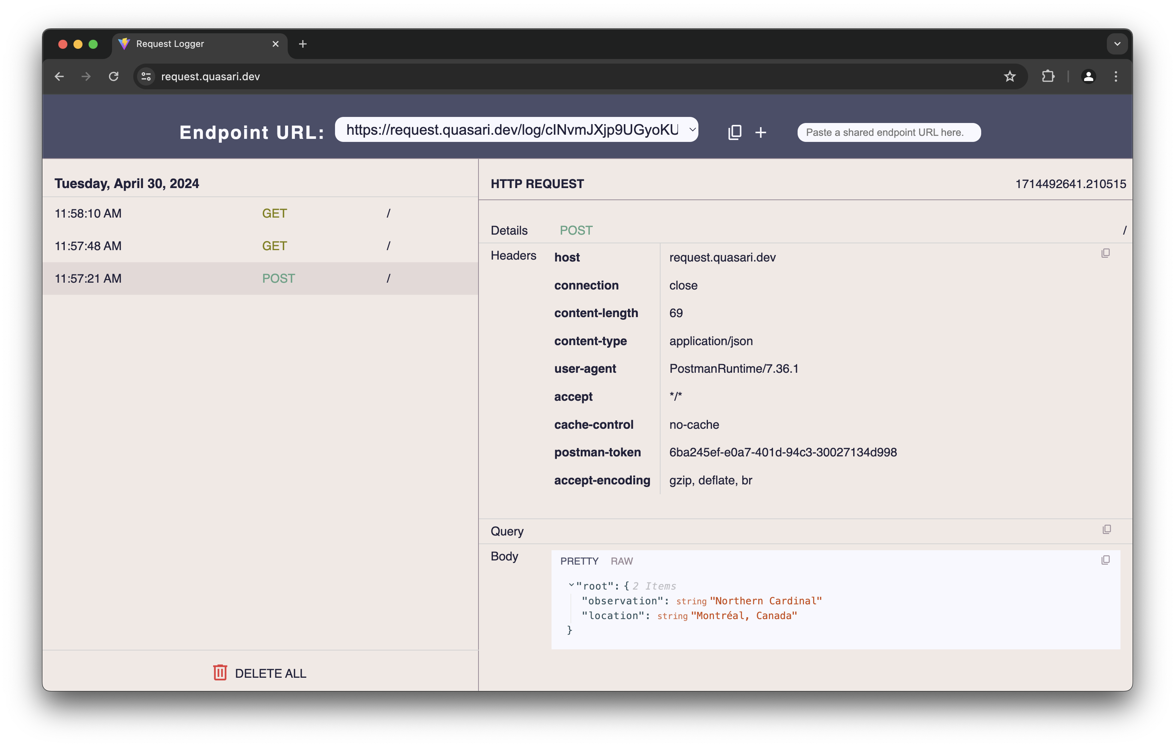Collapse the "root" JSON node
The image size is (1175, 747).
coord(571,585)
